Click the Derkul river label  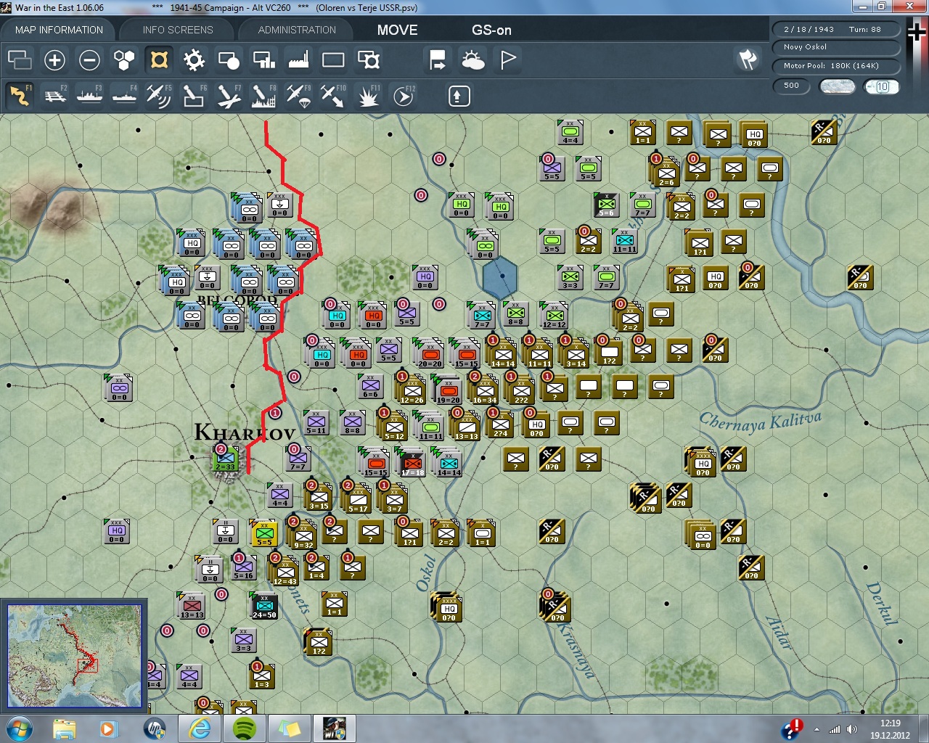coord(882,604)
